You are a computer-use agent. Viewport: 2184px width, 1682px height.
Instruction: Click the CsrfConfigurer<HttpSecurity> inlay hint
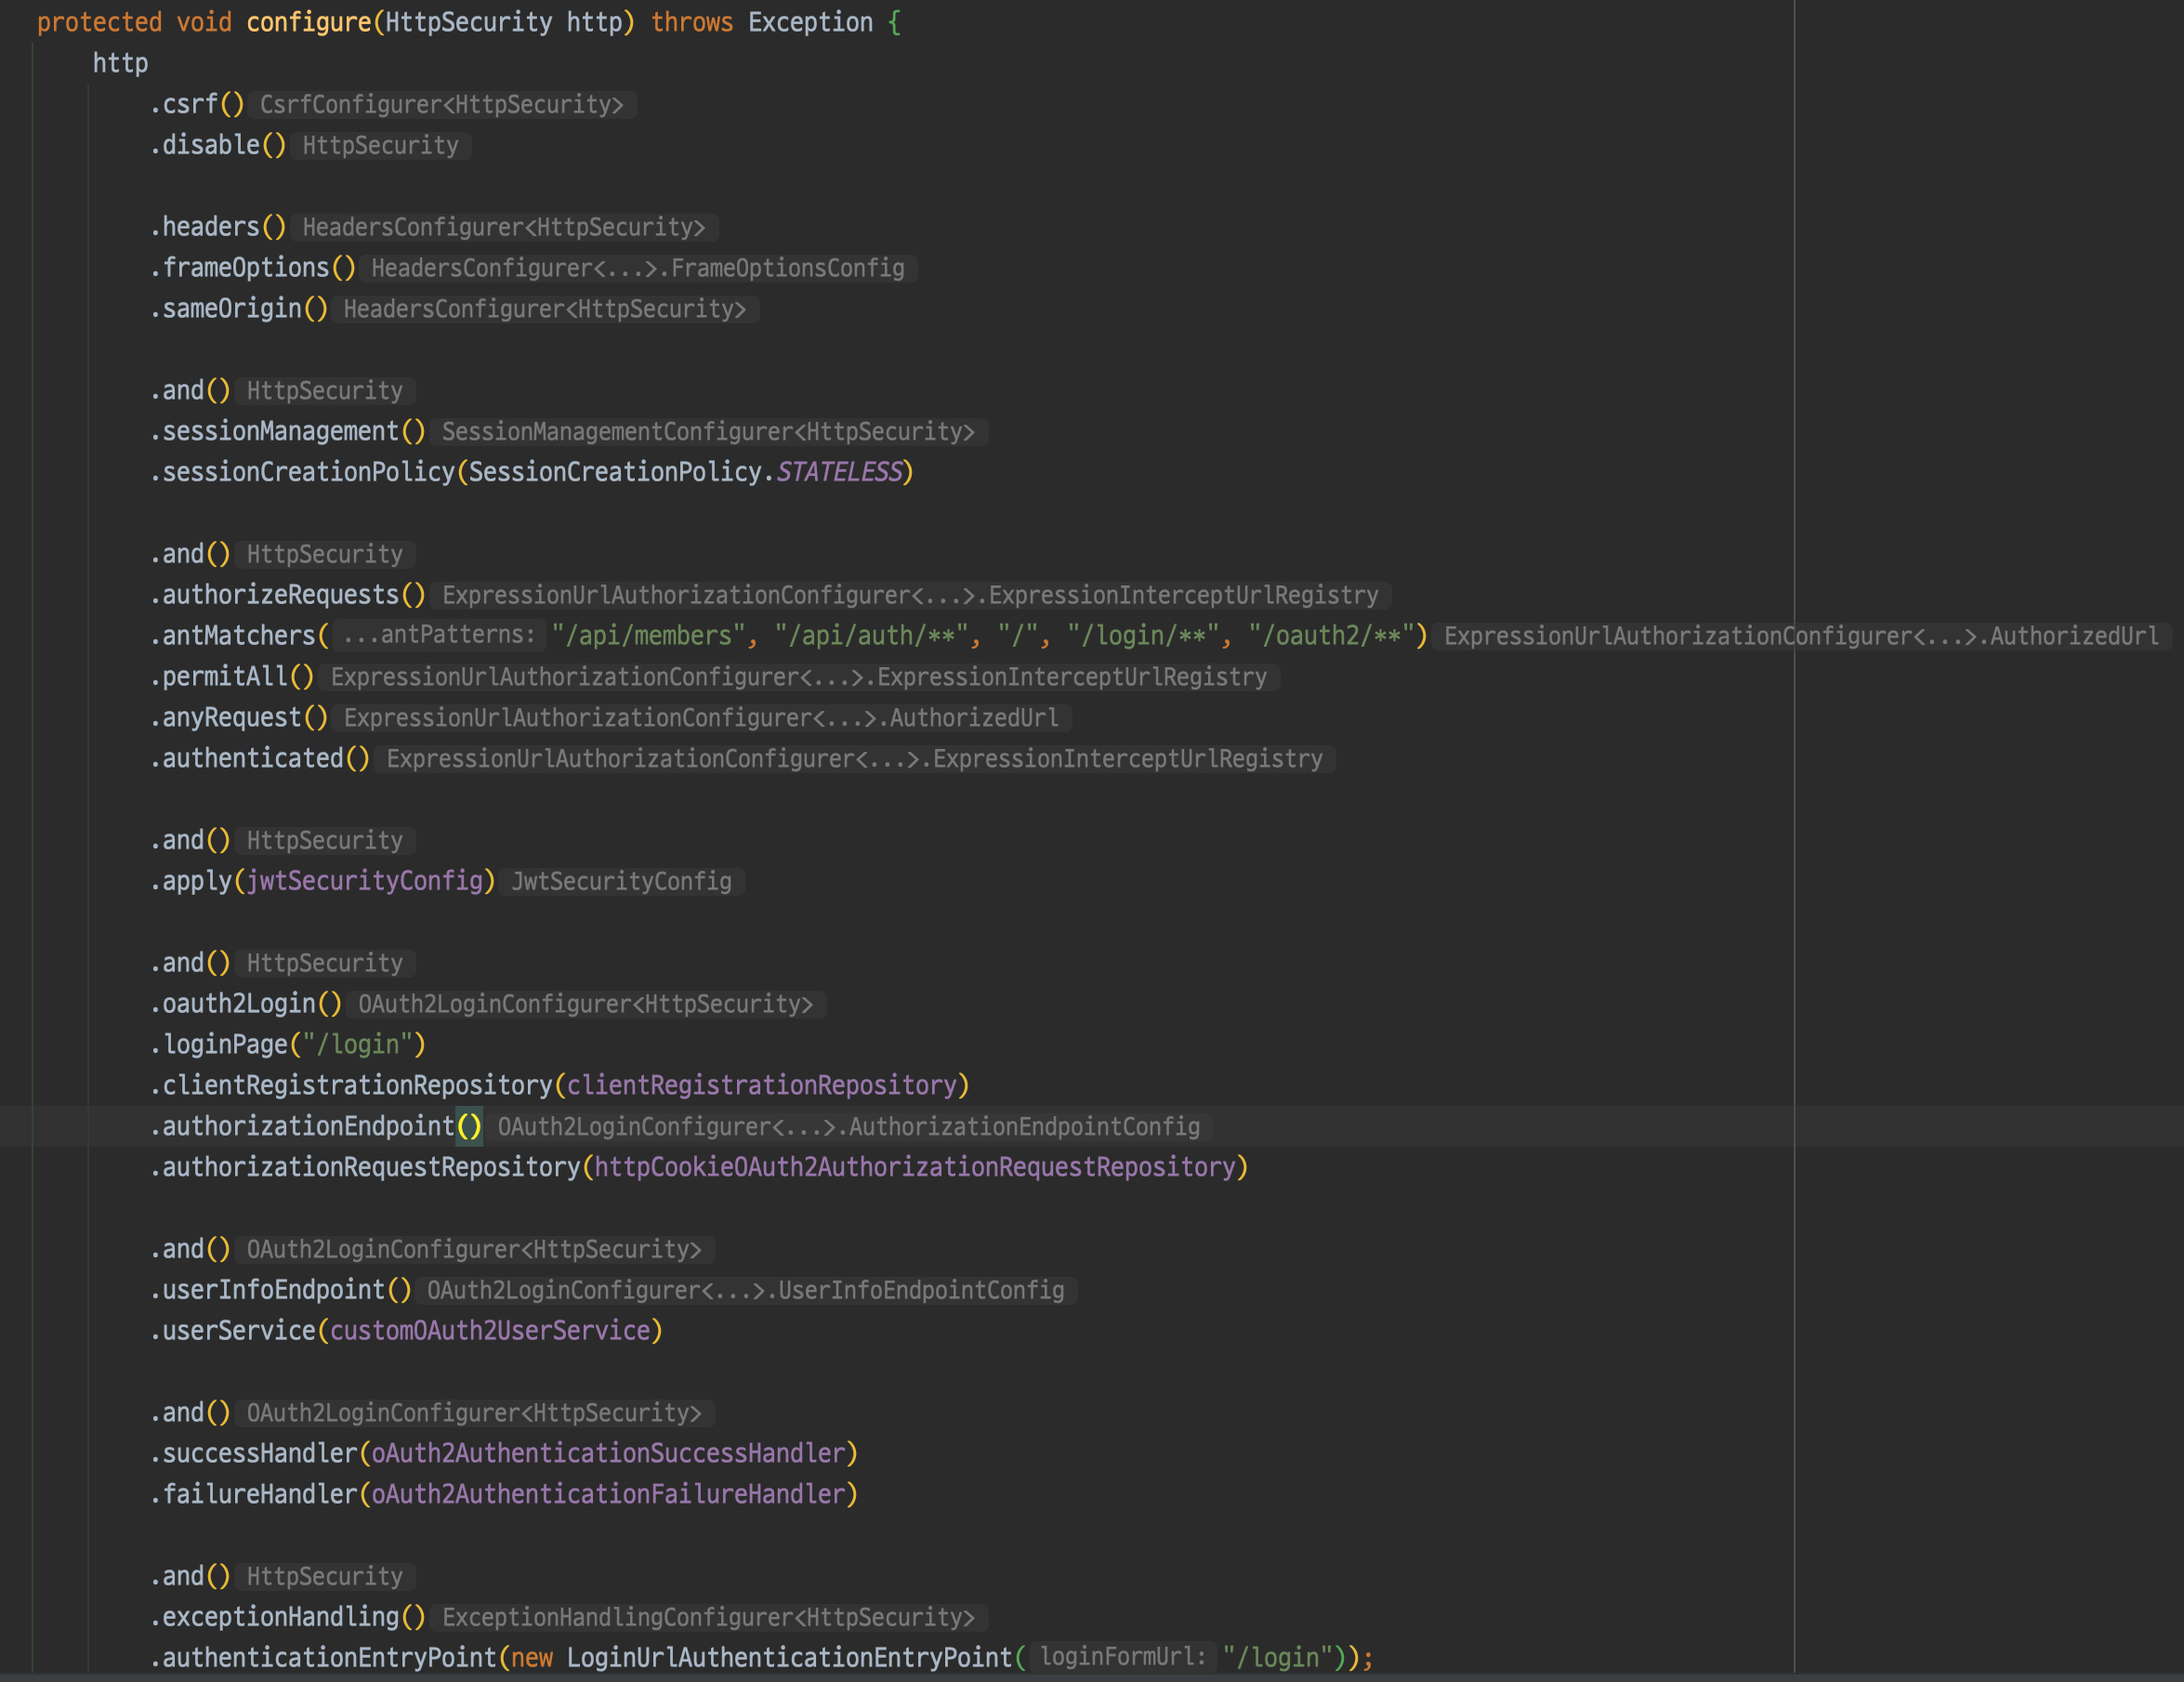click(x=441, y=105)
